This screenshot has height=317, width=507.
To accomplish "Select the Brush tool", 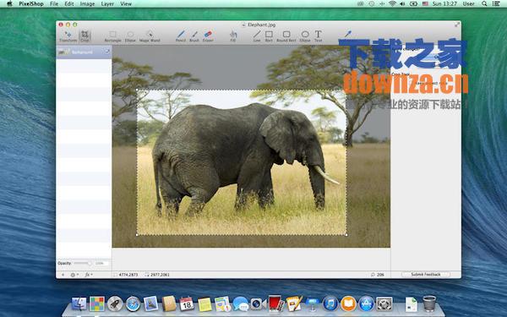I will [x=194, y=36].
